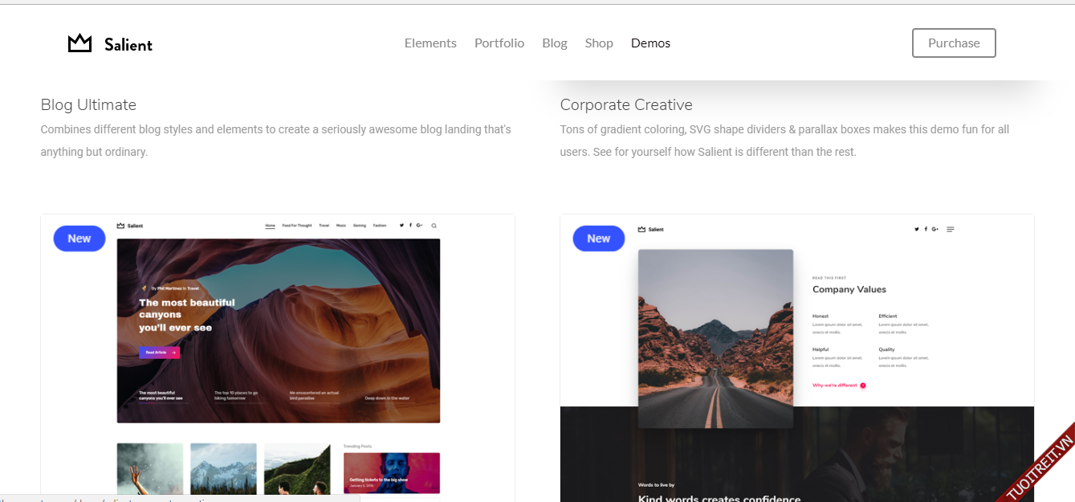This screenshot has height=502, width=1075.
Task: Open the Elements menu item
Action: click(x=430, y=43)
